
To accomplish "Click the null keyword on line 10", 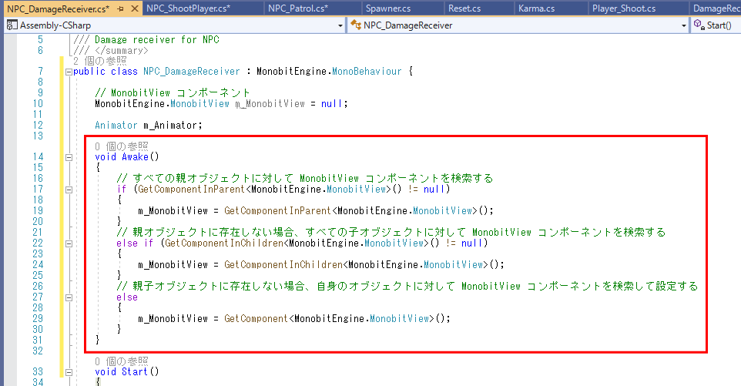I will 332,103.
